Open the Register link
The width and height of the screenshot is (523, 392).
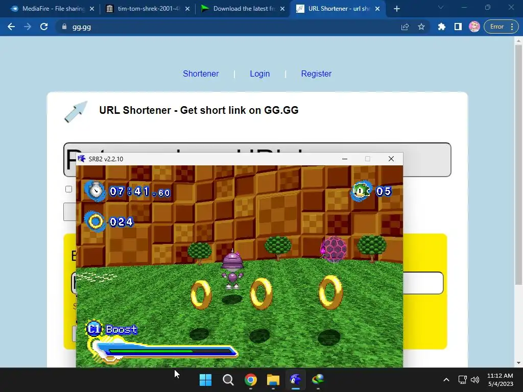(316, 73)
